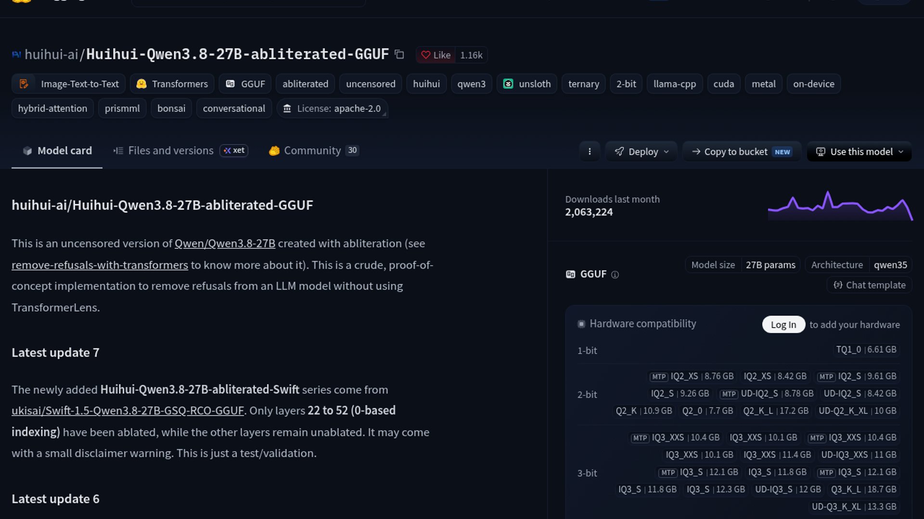This screenshot has width=924, height=519.
Task: Select the Q2_0 7.7 GB quantization
Action: click(x=707, y=411)
